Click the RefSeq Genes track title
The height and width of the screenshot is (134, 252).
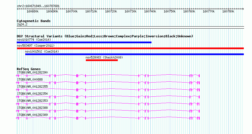click(x=29, y=69)
